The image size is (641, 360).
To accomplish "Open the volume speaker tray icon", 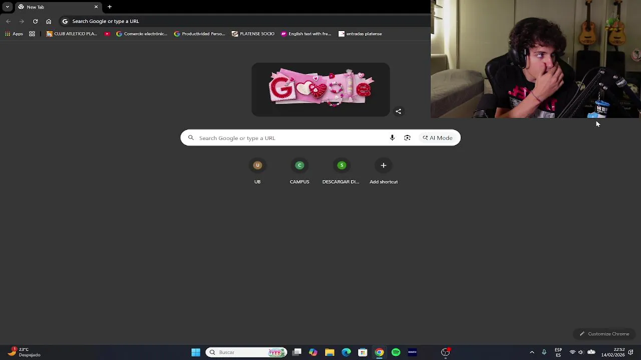I will 581,352.
